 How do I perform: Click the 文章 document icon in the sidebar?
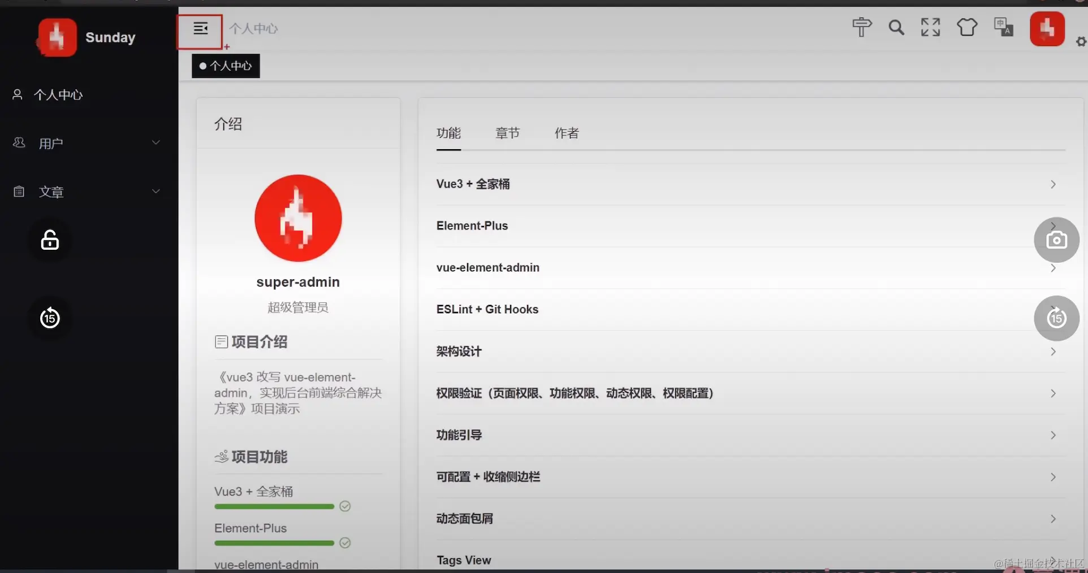pos(19,192)
